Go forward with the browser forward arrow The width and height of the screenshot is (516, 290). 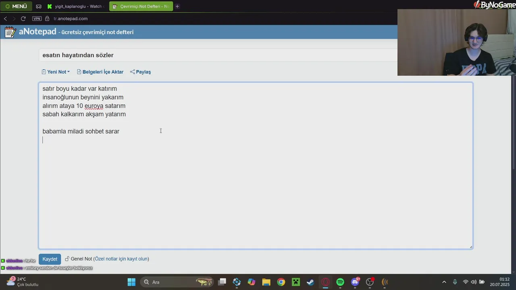pos(14,19)
